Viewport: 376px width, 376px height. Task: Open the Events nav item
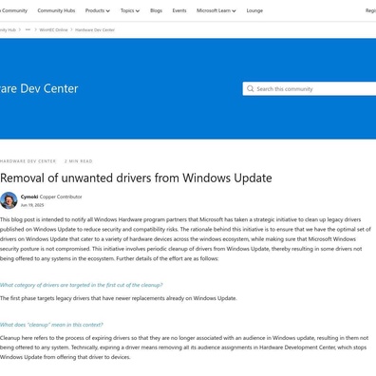[179, 10]
